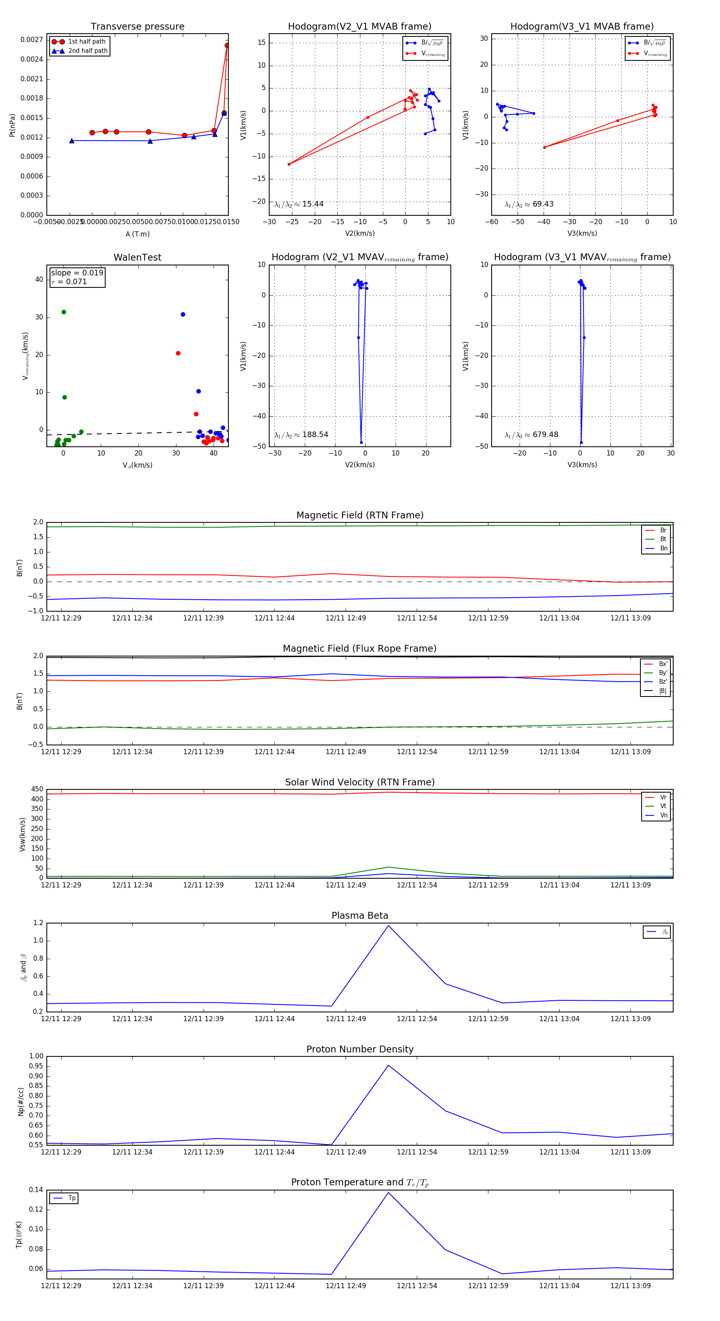Viewport: 720px width, 1321px height.
Task: Select the "Hodogram(V3_V1 MVAB frame)" title
Action: tap(582, 27)
